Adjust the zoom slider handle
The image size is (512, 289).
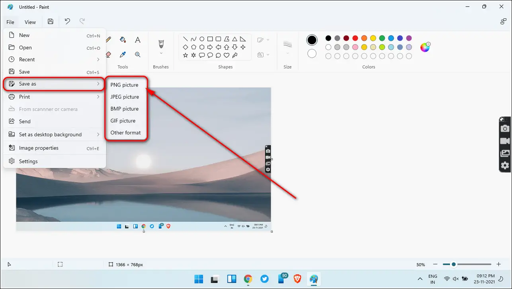tap(453, 264)
